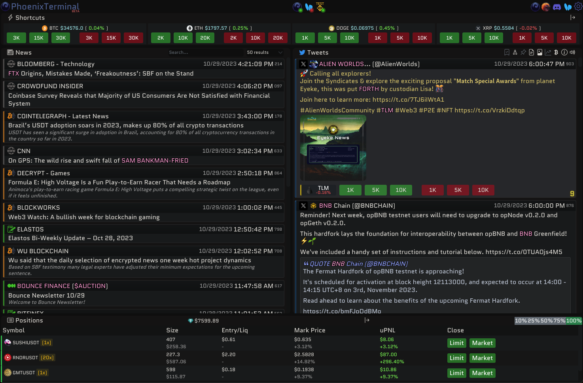Toggle the bookmark filter in Tweets toolbar
The width and height of the screenshot is (583, 383).
[x=507, y=52]
